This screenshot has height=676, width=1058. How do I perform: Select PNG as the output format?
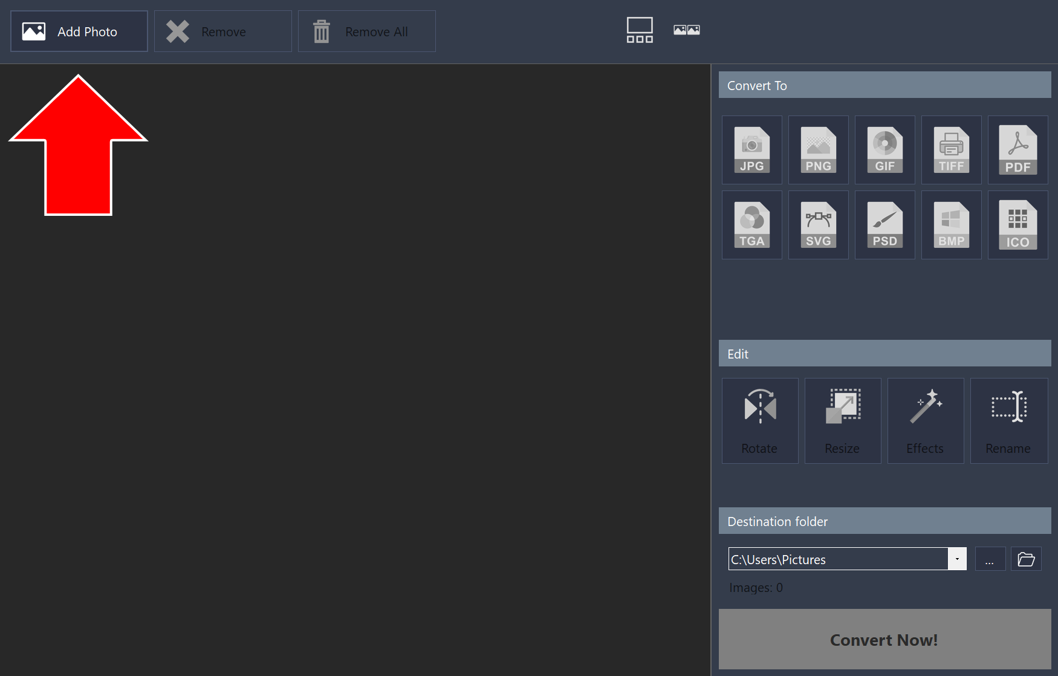(x=819, y=150)
